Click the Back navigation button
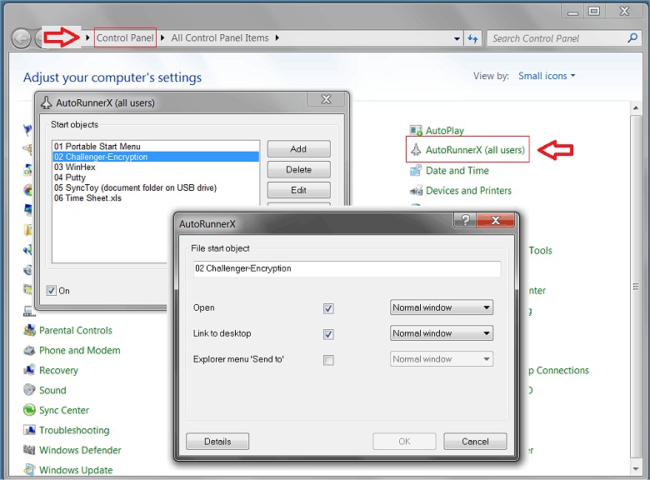The image size is (650, 480). click(21, 38)
